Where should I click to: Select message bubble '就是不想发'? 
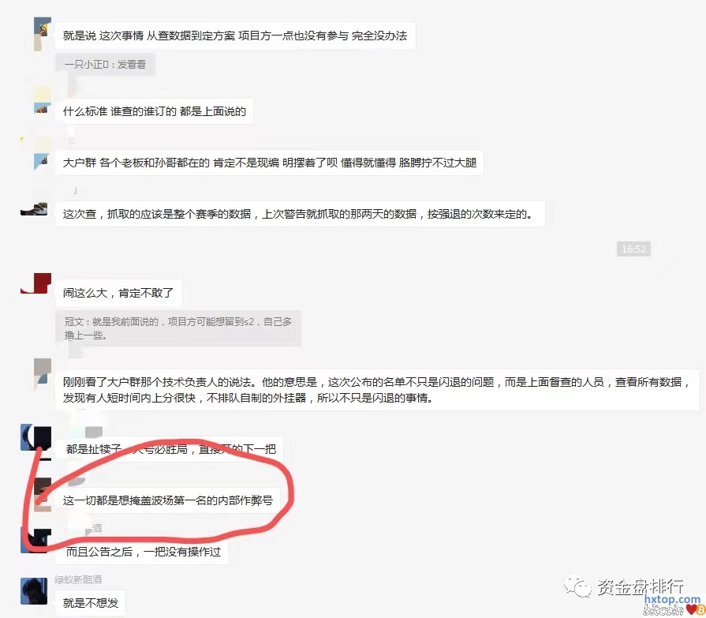[91, 603]
